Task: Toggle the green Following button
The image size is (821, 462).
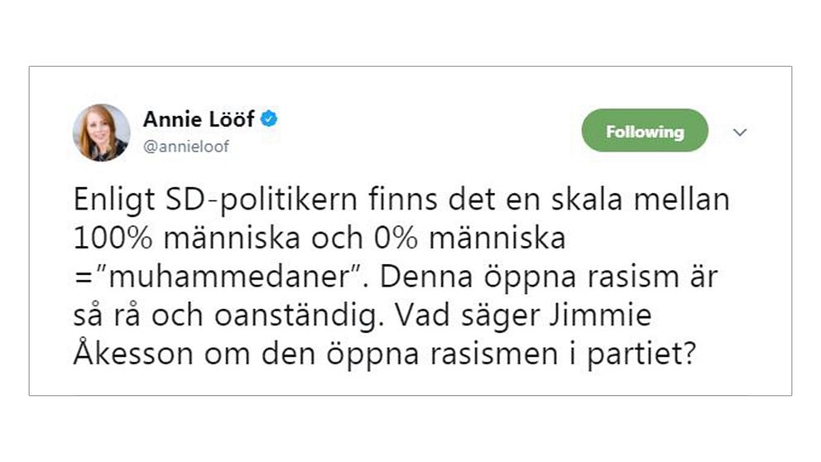Action: click(x=645, y=131)
